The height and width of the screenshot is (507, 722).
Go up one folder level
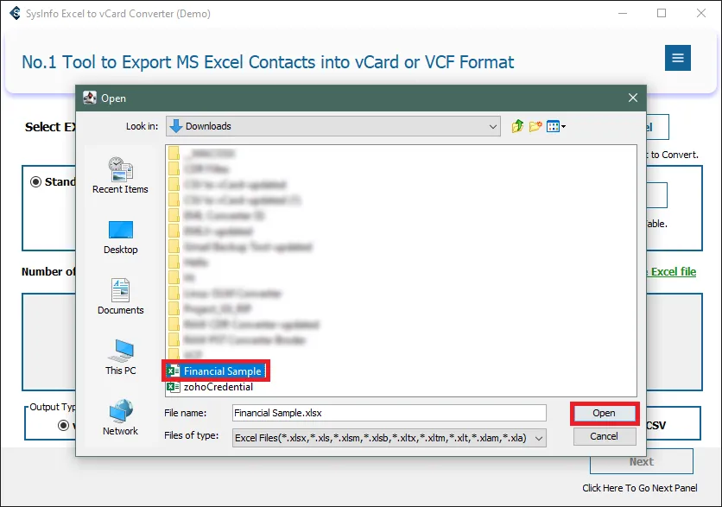point(517,126)
